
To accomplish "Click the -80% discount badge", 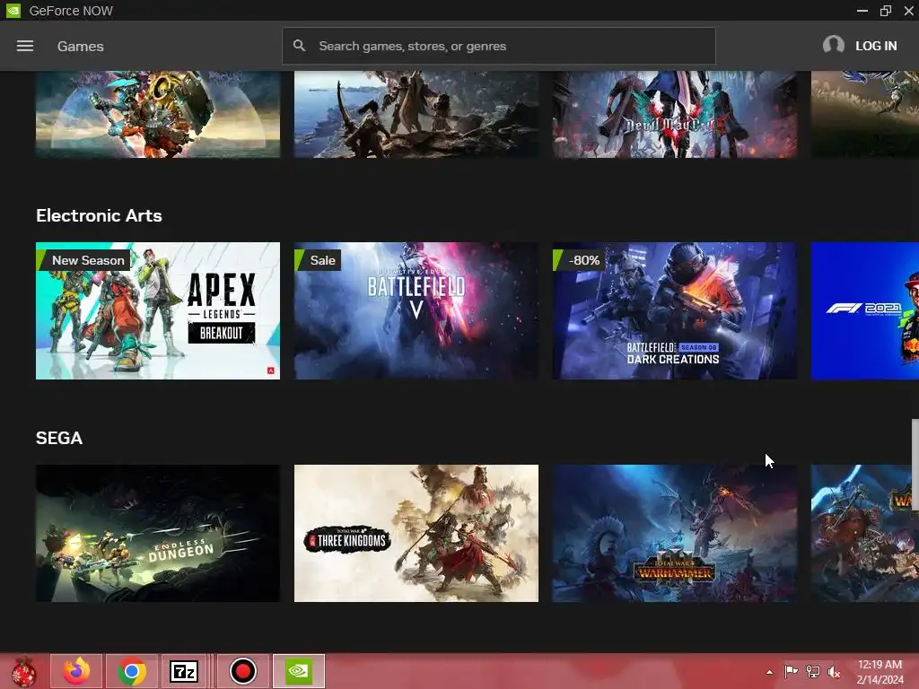I will [579, 260].
